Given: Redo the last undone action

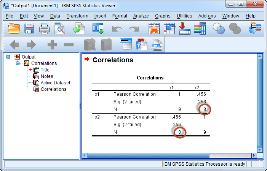Looking at the screenshot, I should tap(134, 29).
